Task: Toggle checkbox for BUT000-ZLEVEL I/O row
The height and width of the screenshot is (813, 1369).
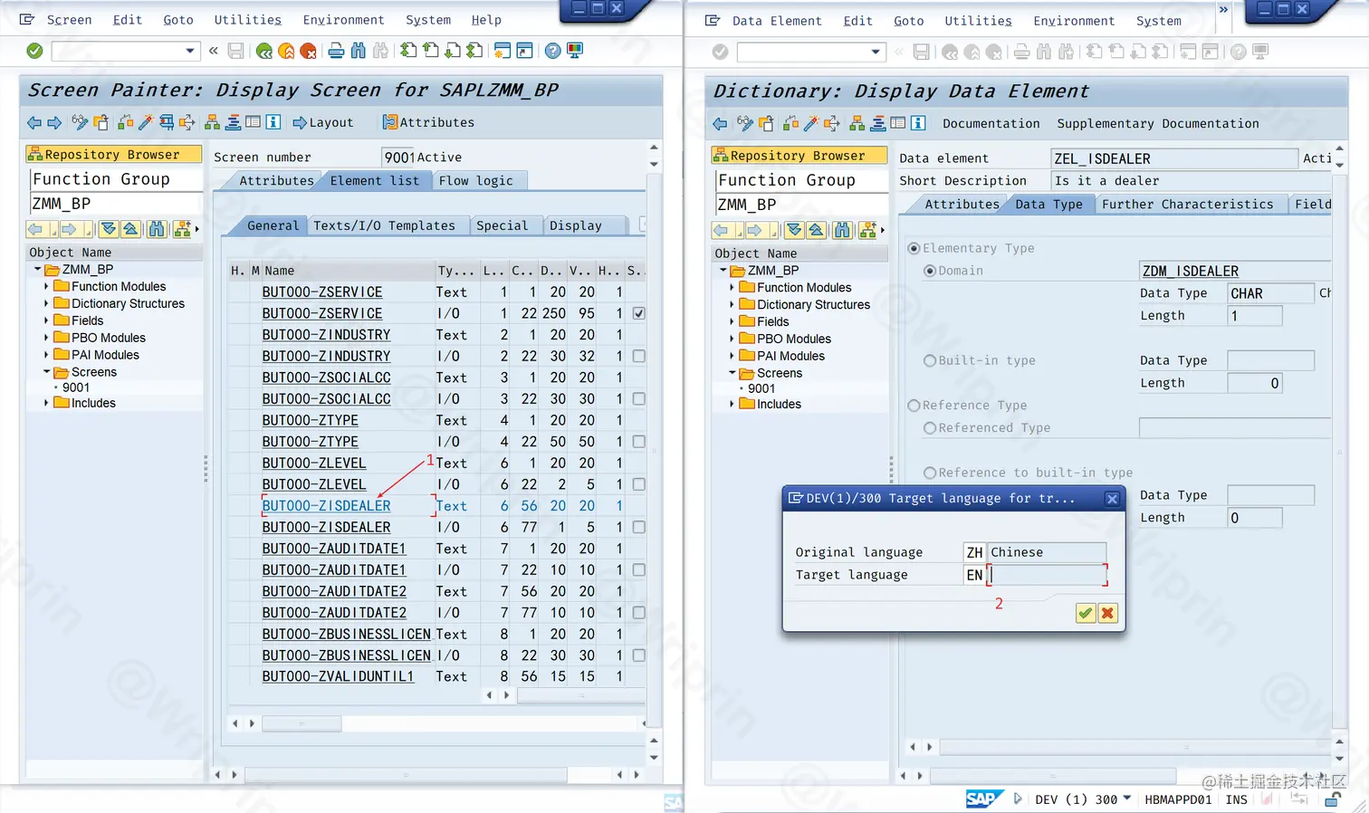Action: (638, 484)
